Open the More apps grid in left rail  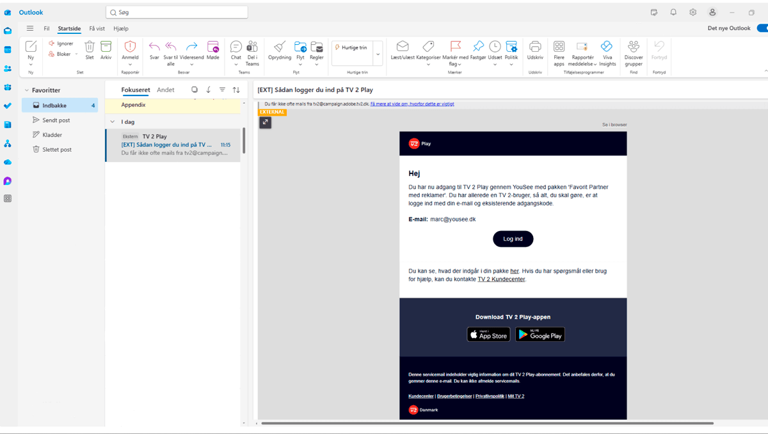8,198
